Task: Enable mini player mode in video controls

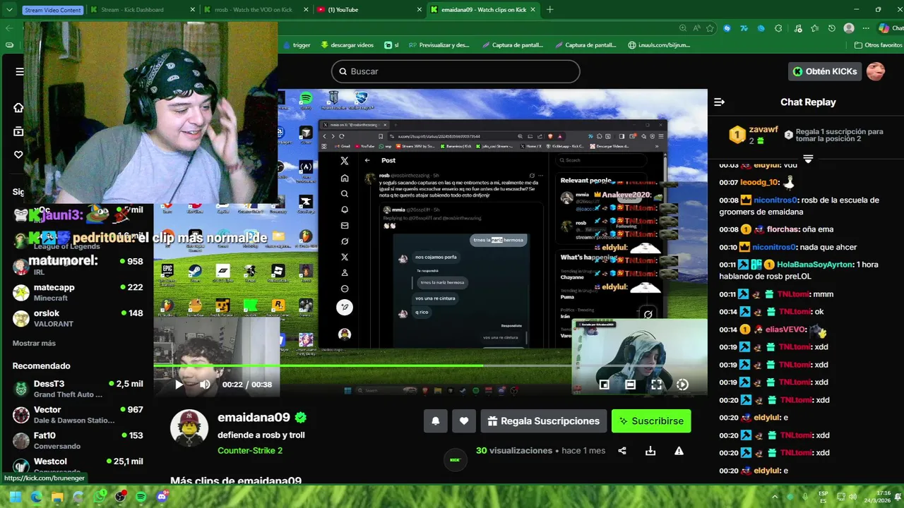Action: 604,385
